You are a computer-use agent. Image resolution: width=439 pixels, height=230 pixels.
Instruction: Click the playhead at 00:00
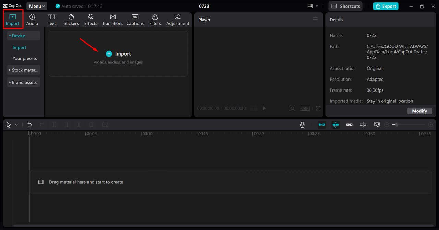(x=30, y=133)
